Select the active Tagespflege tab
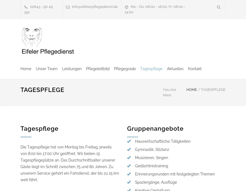Screen dimensions: 246x191 coord(151,69)
